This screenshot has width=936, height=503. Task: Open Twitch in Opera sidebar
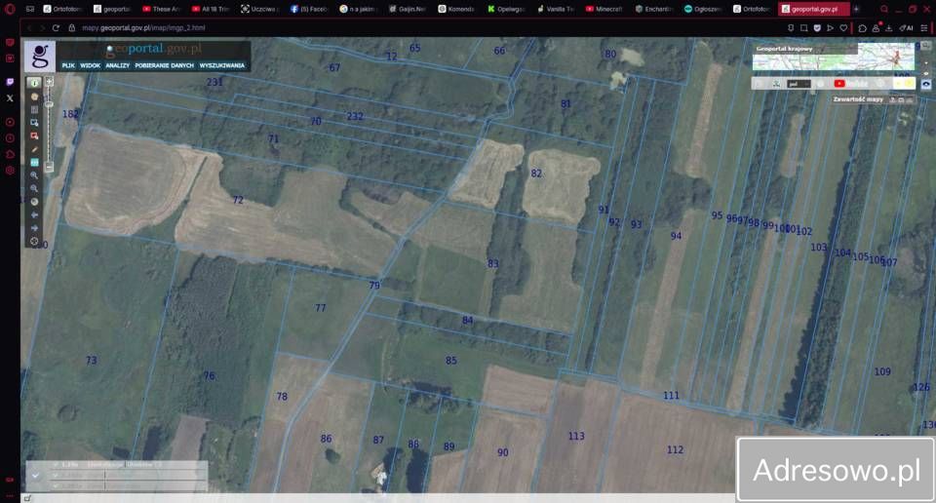(x=10, y=82)
